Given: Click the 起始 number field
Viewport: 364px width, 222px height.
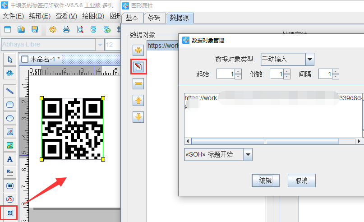Looking at the screenshot, I should click(x=226, y=74).
